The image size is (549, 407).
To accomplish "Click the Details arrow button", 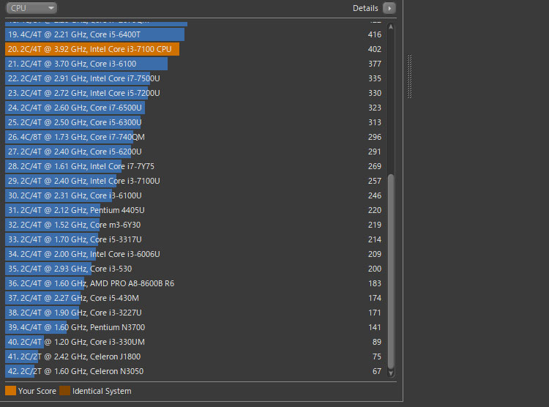I will point(389,8).
